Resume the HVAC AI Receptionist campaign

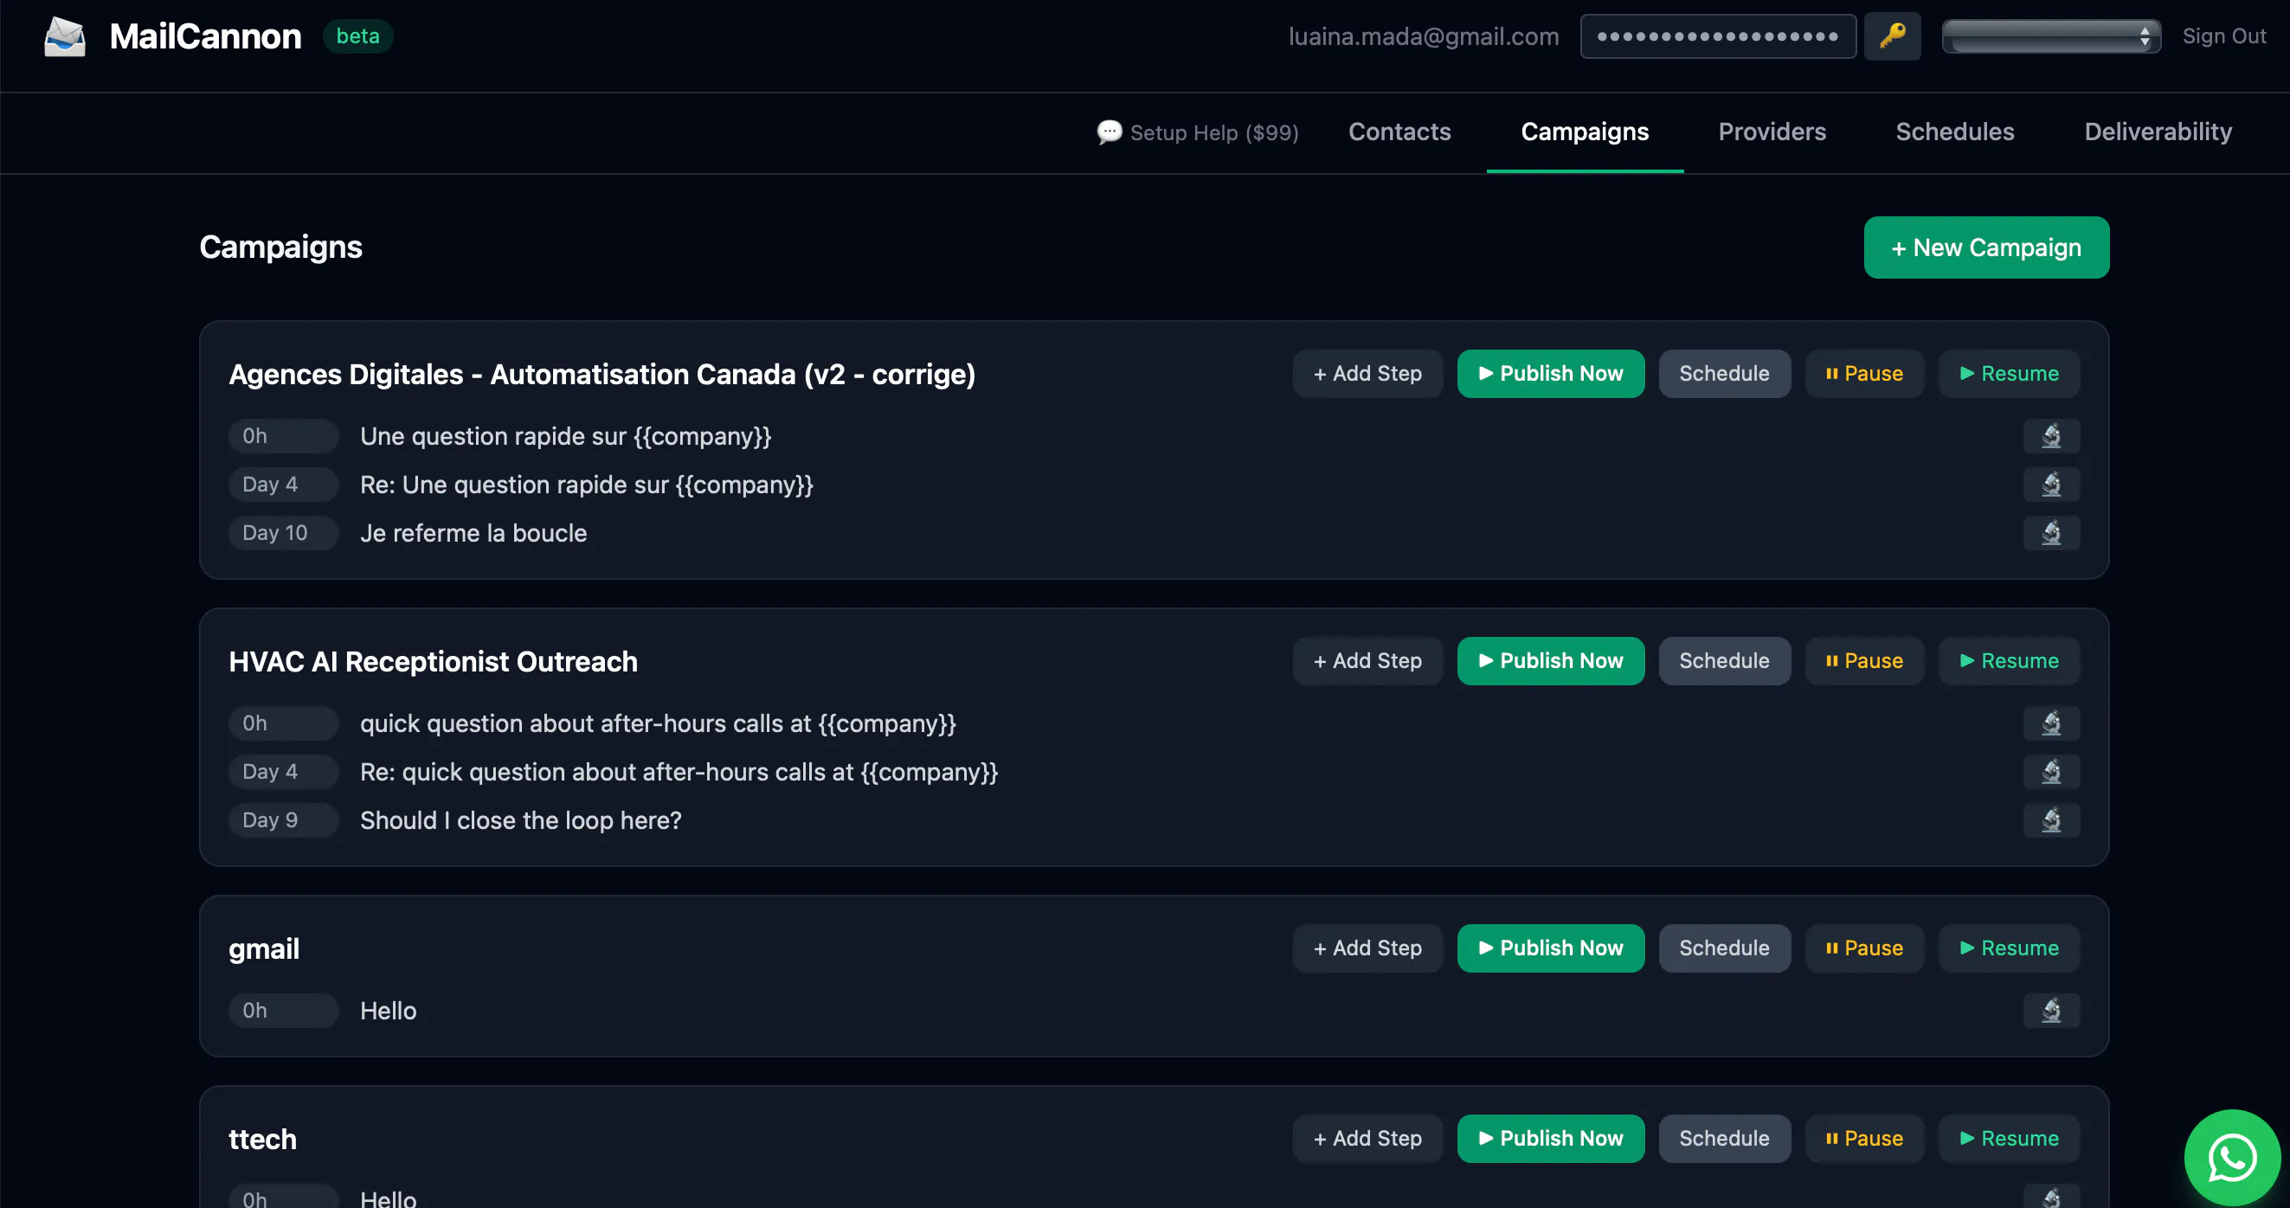pos(2008,661)
